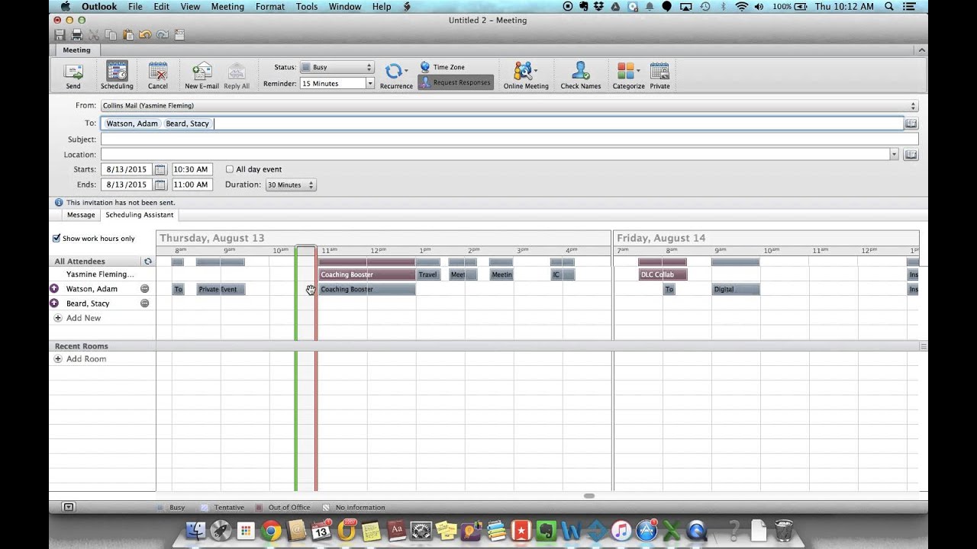Click the Add Room plus icon
The width and height of the screenshot is (977, 549).
58,359
